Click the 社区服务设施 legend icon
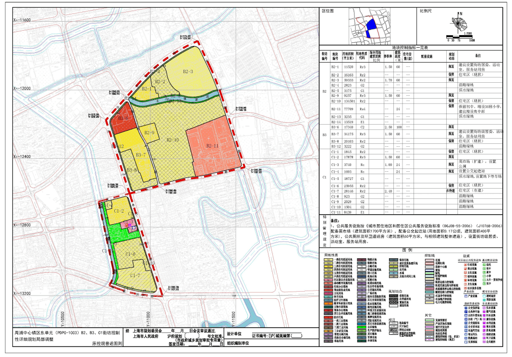 (465, 288)
